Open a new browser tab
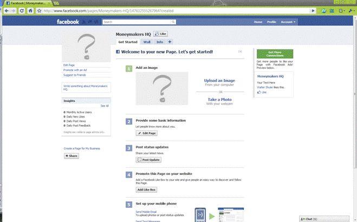 tap(56, 3)
